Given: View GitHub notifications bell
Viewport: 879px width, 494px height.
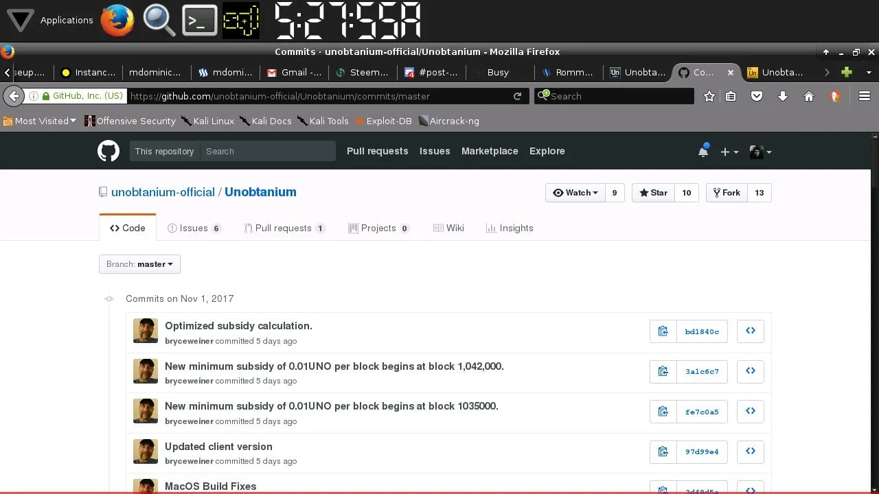Looking at the screenshot, I should click(x=703, y=151).
